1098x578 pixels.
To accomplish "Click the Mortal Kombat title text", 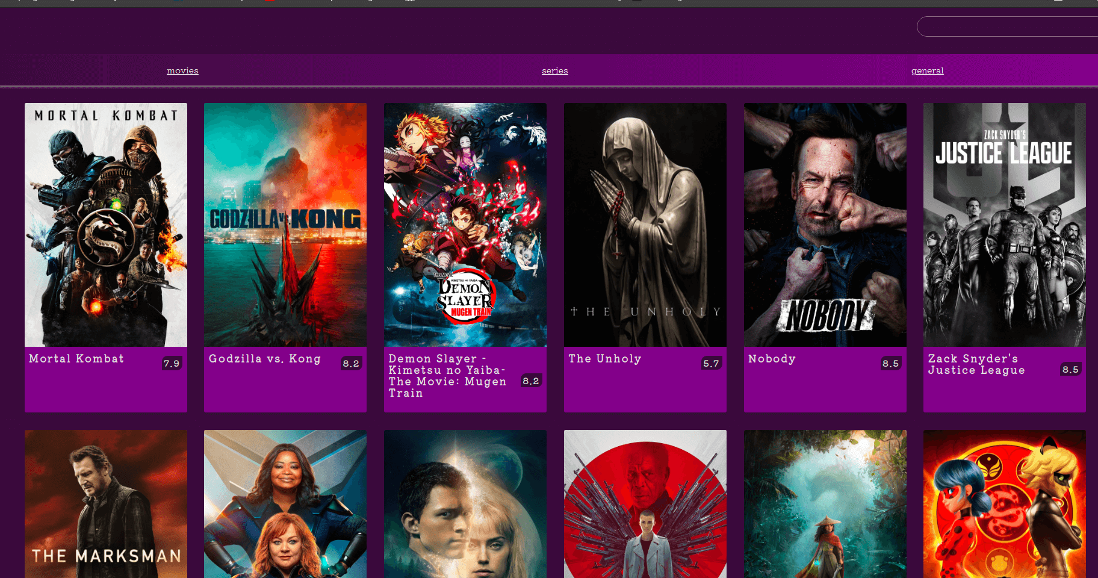I will tap(76, 359).
